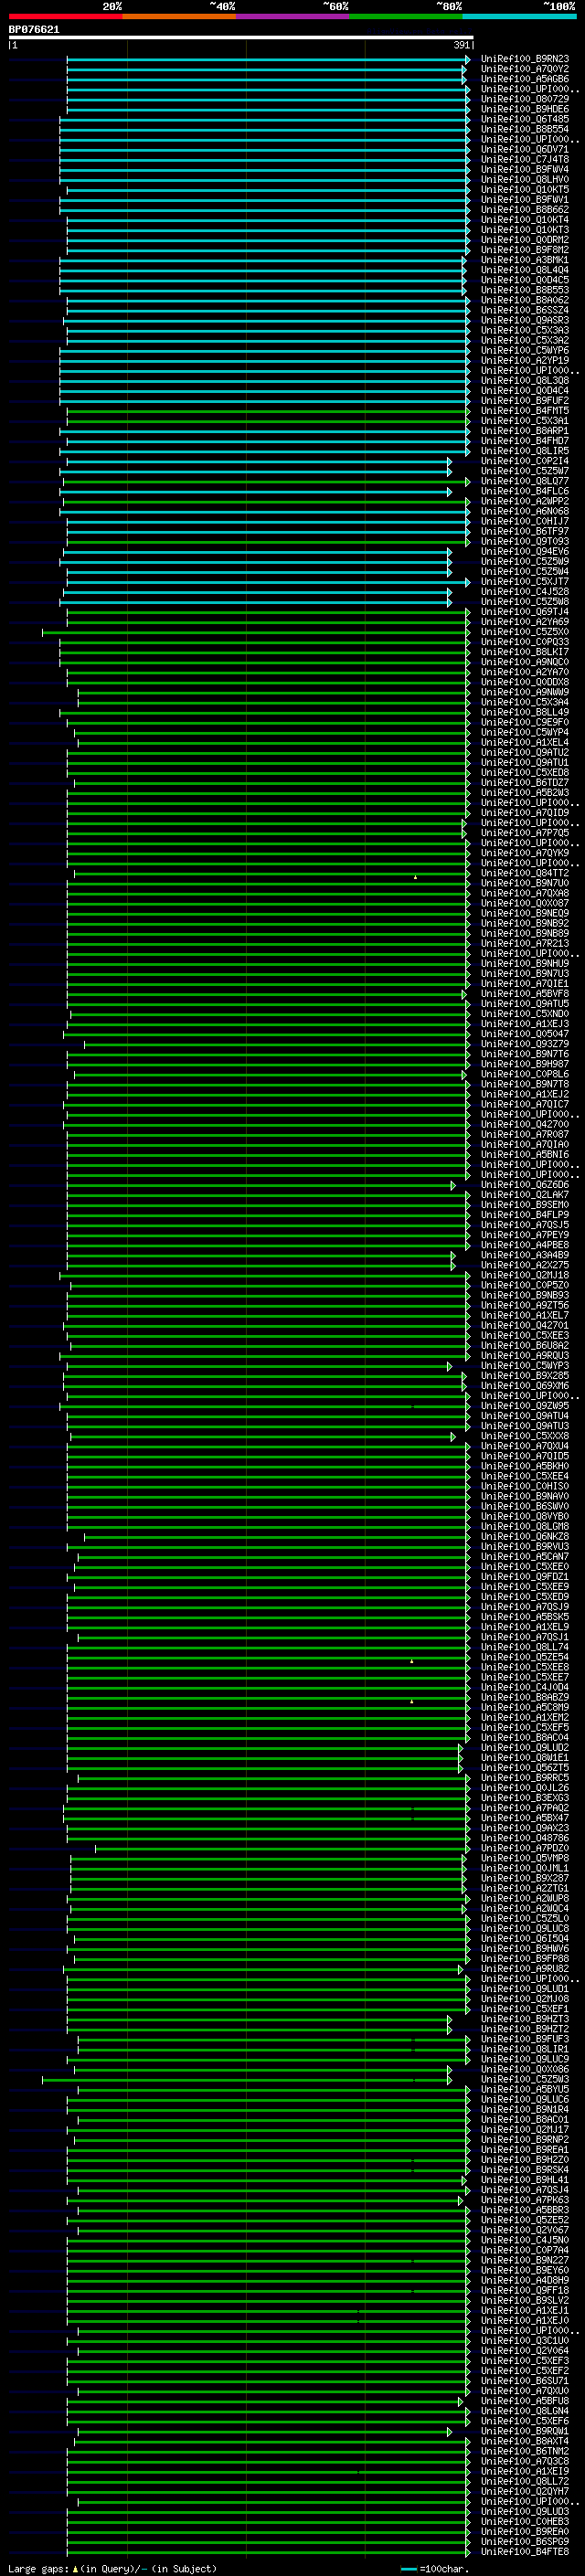Select hit label UniRef100_O80729
Image resolution: width=585 pixels, height=2576 pixels.
click(x=525, y=99)
